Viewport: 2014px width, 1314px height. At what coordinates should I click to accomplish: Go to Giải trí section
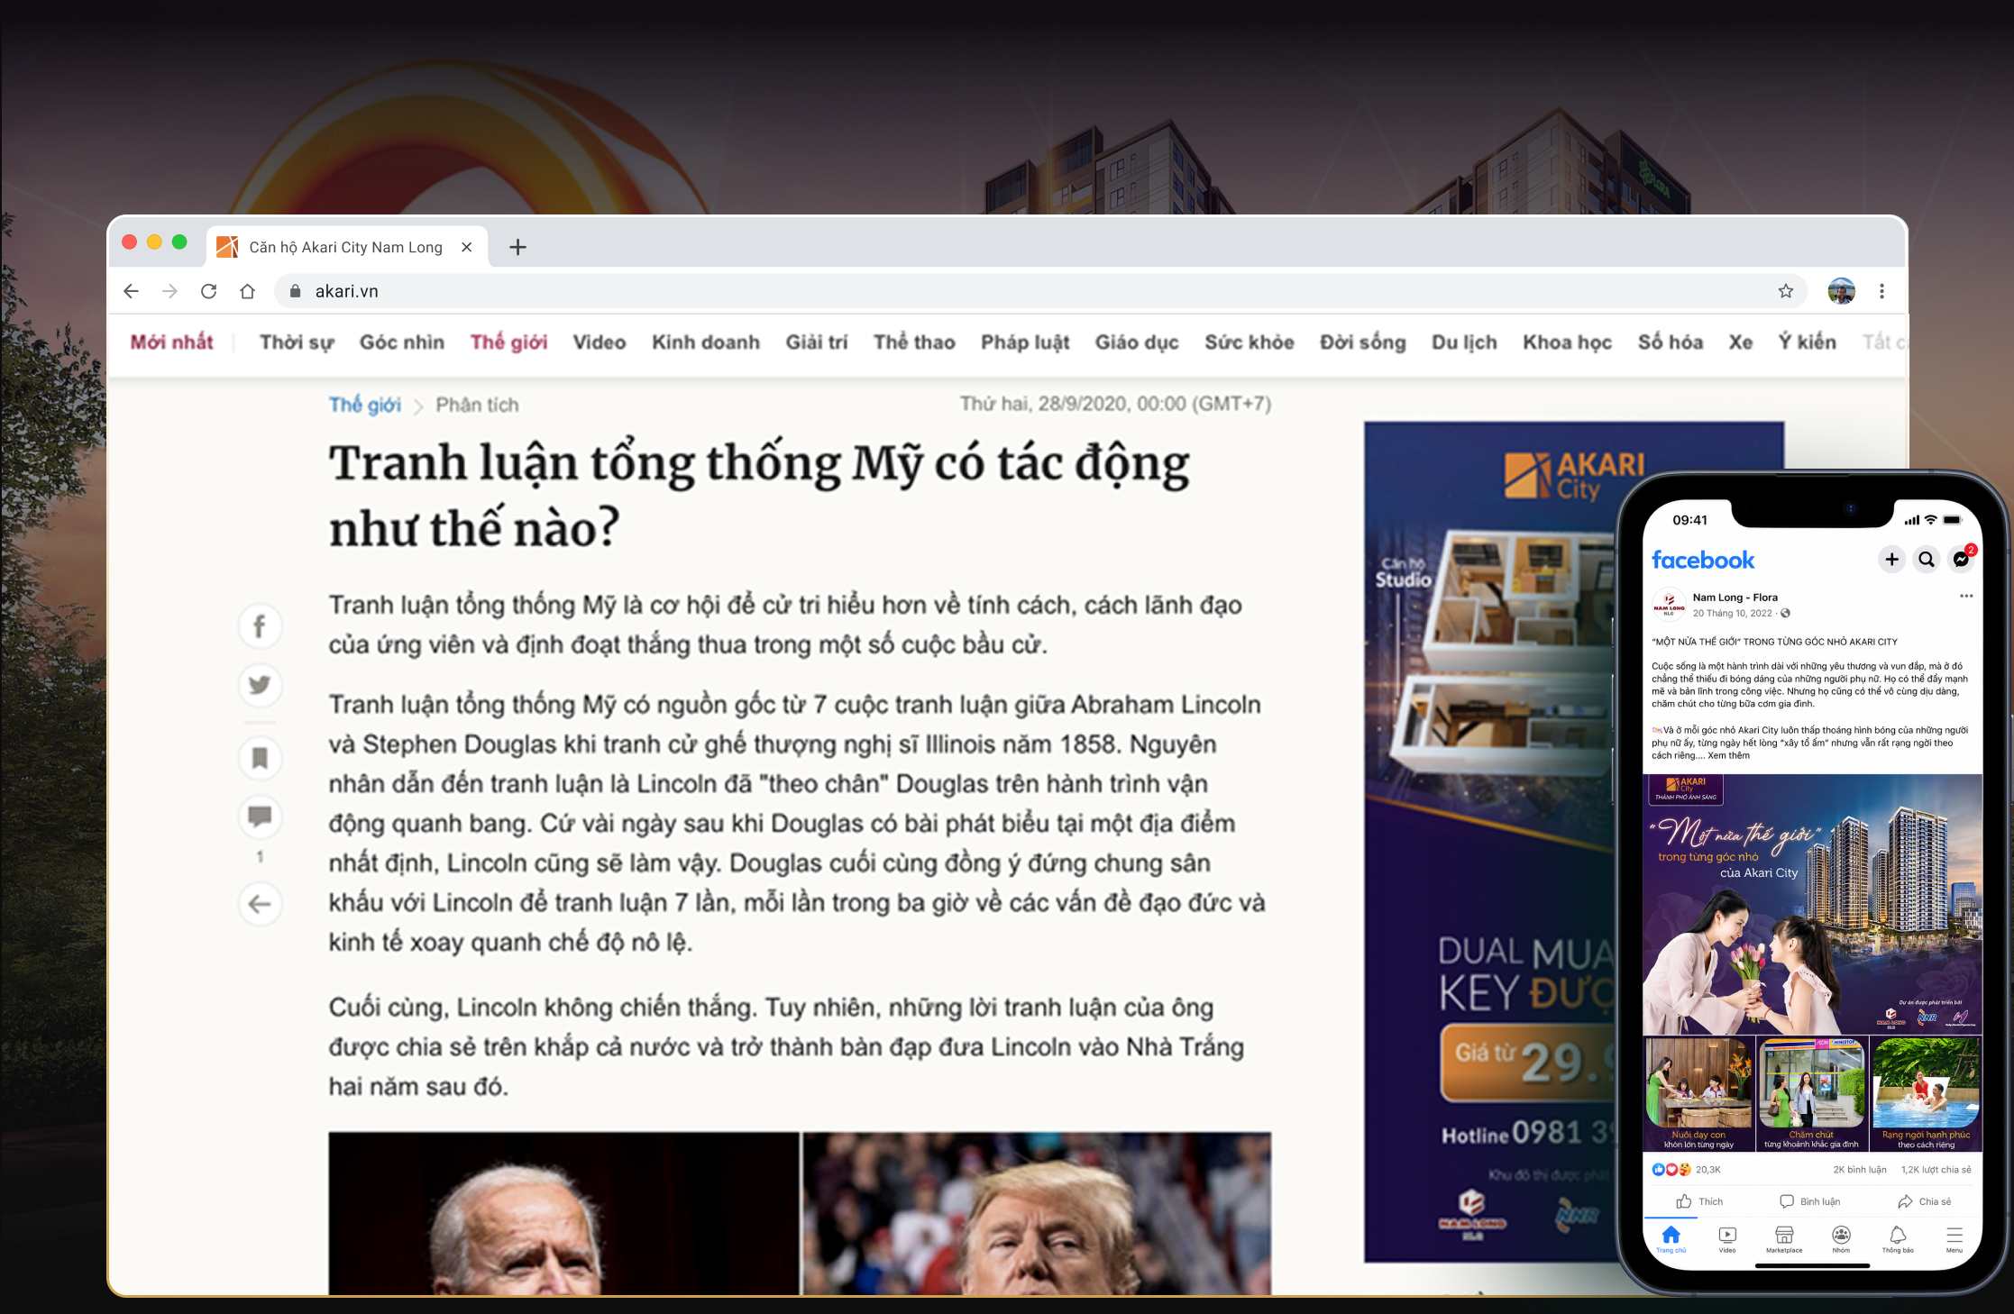[817, 342]
